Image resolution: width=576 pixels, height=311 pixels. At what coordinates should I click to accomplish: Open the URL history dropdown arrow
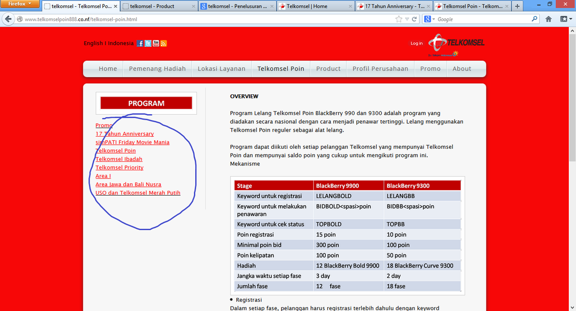click(407, 19)
